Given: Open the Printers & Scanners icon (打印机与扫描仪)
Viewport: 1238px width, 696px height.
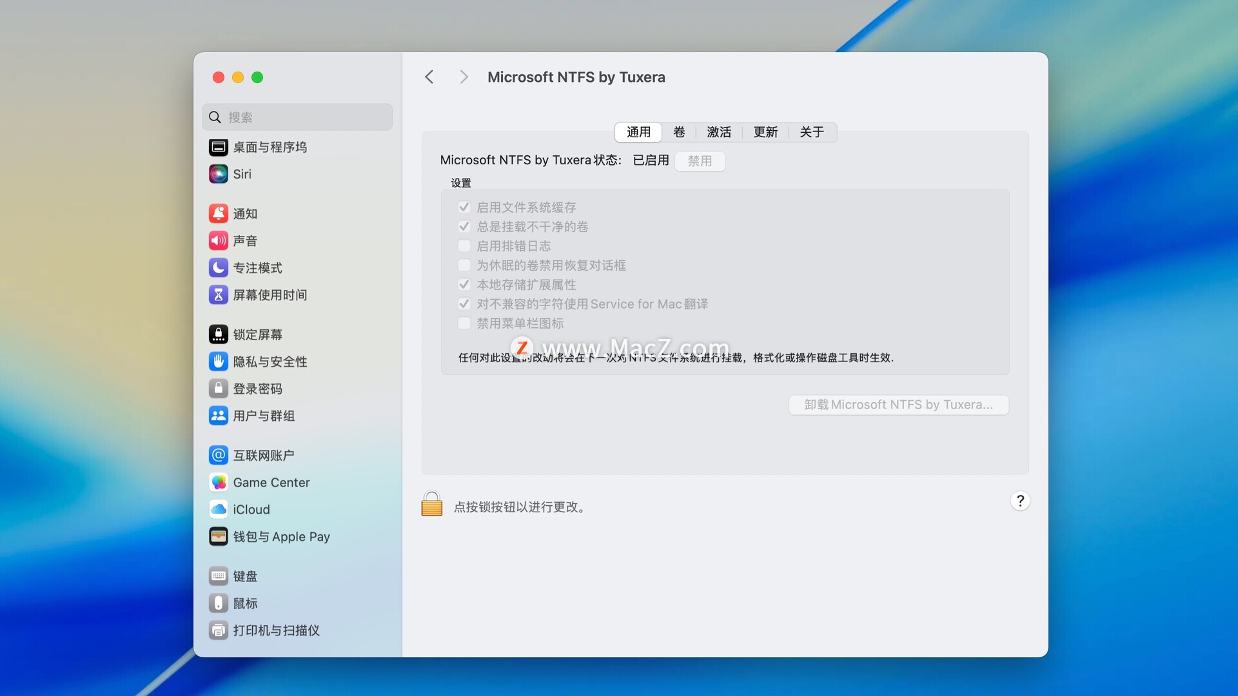Looking at the screenshot, I should (219, 630).
